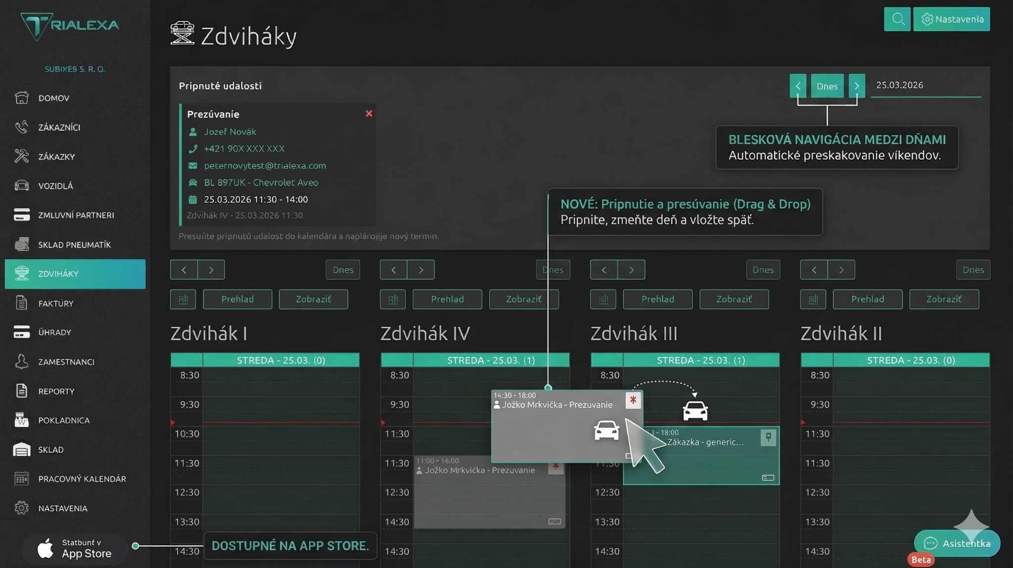Click the chart icon above Zdvihák I
Image resolution: width=1013 pixels, height=568 pixels.
coord(183,299)
